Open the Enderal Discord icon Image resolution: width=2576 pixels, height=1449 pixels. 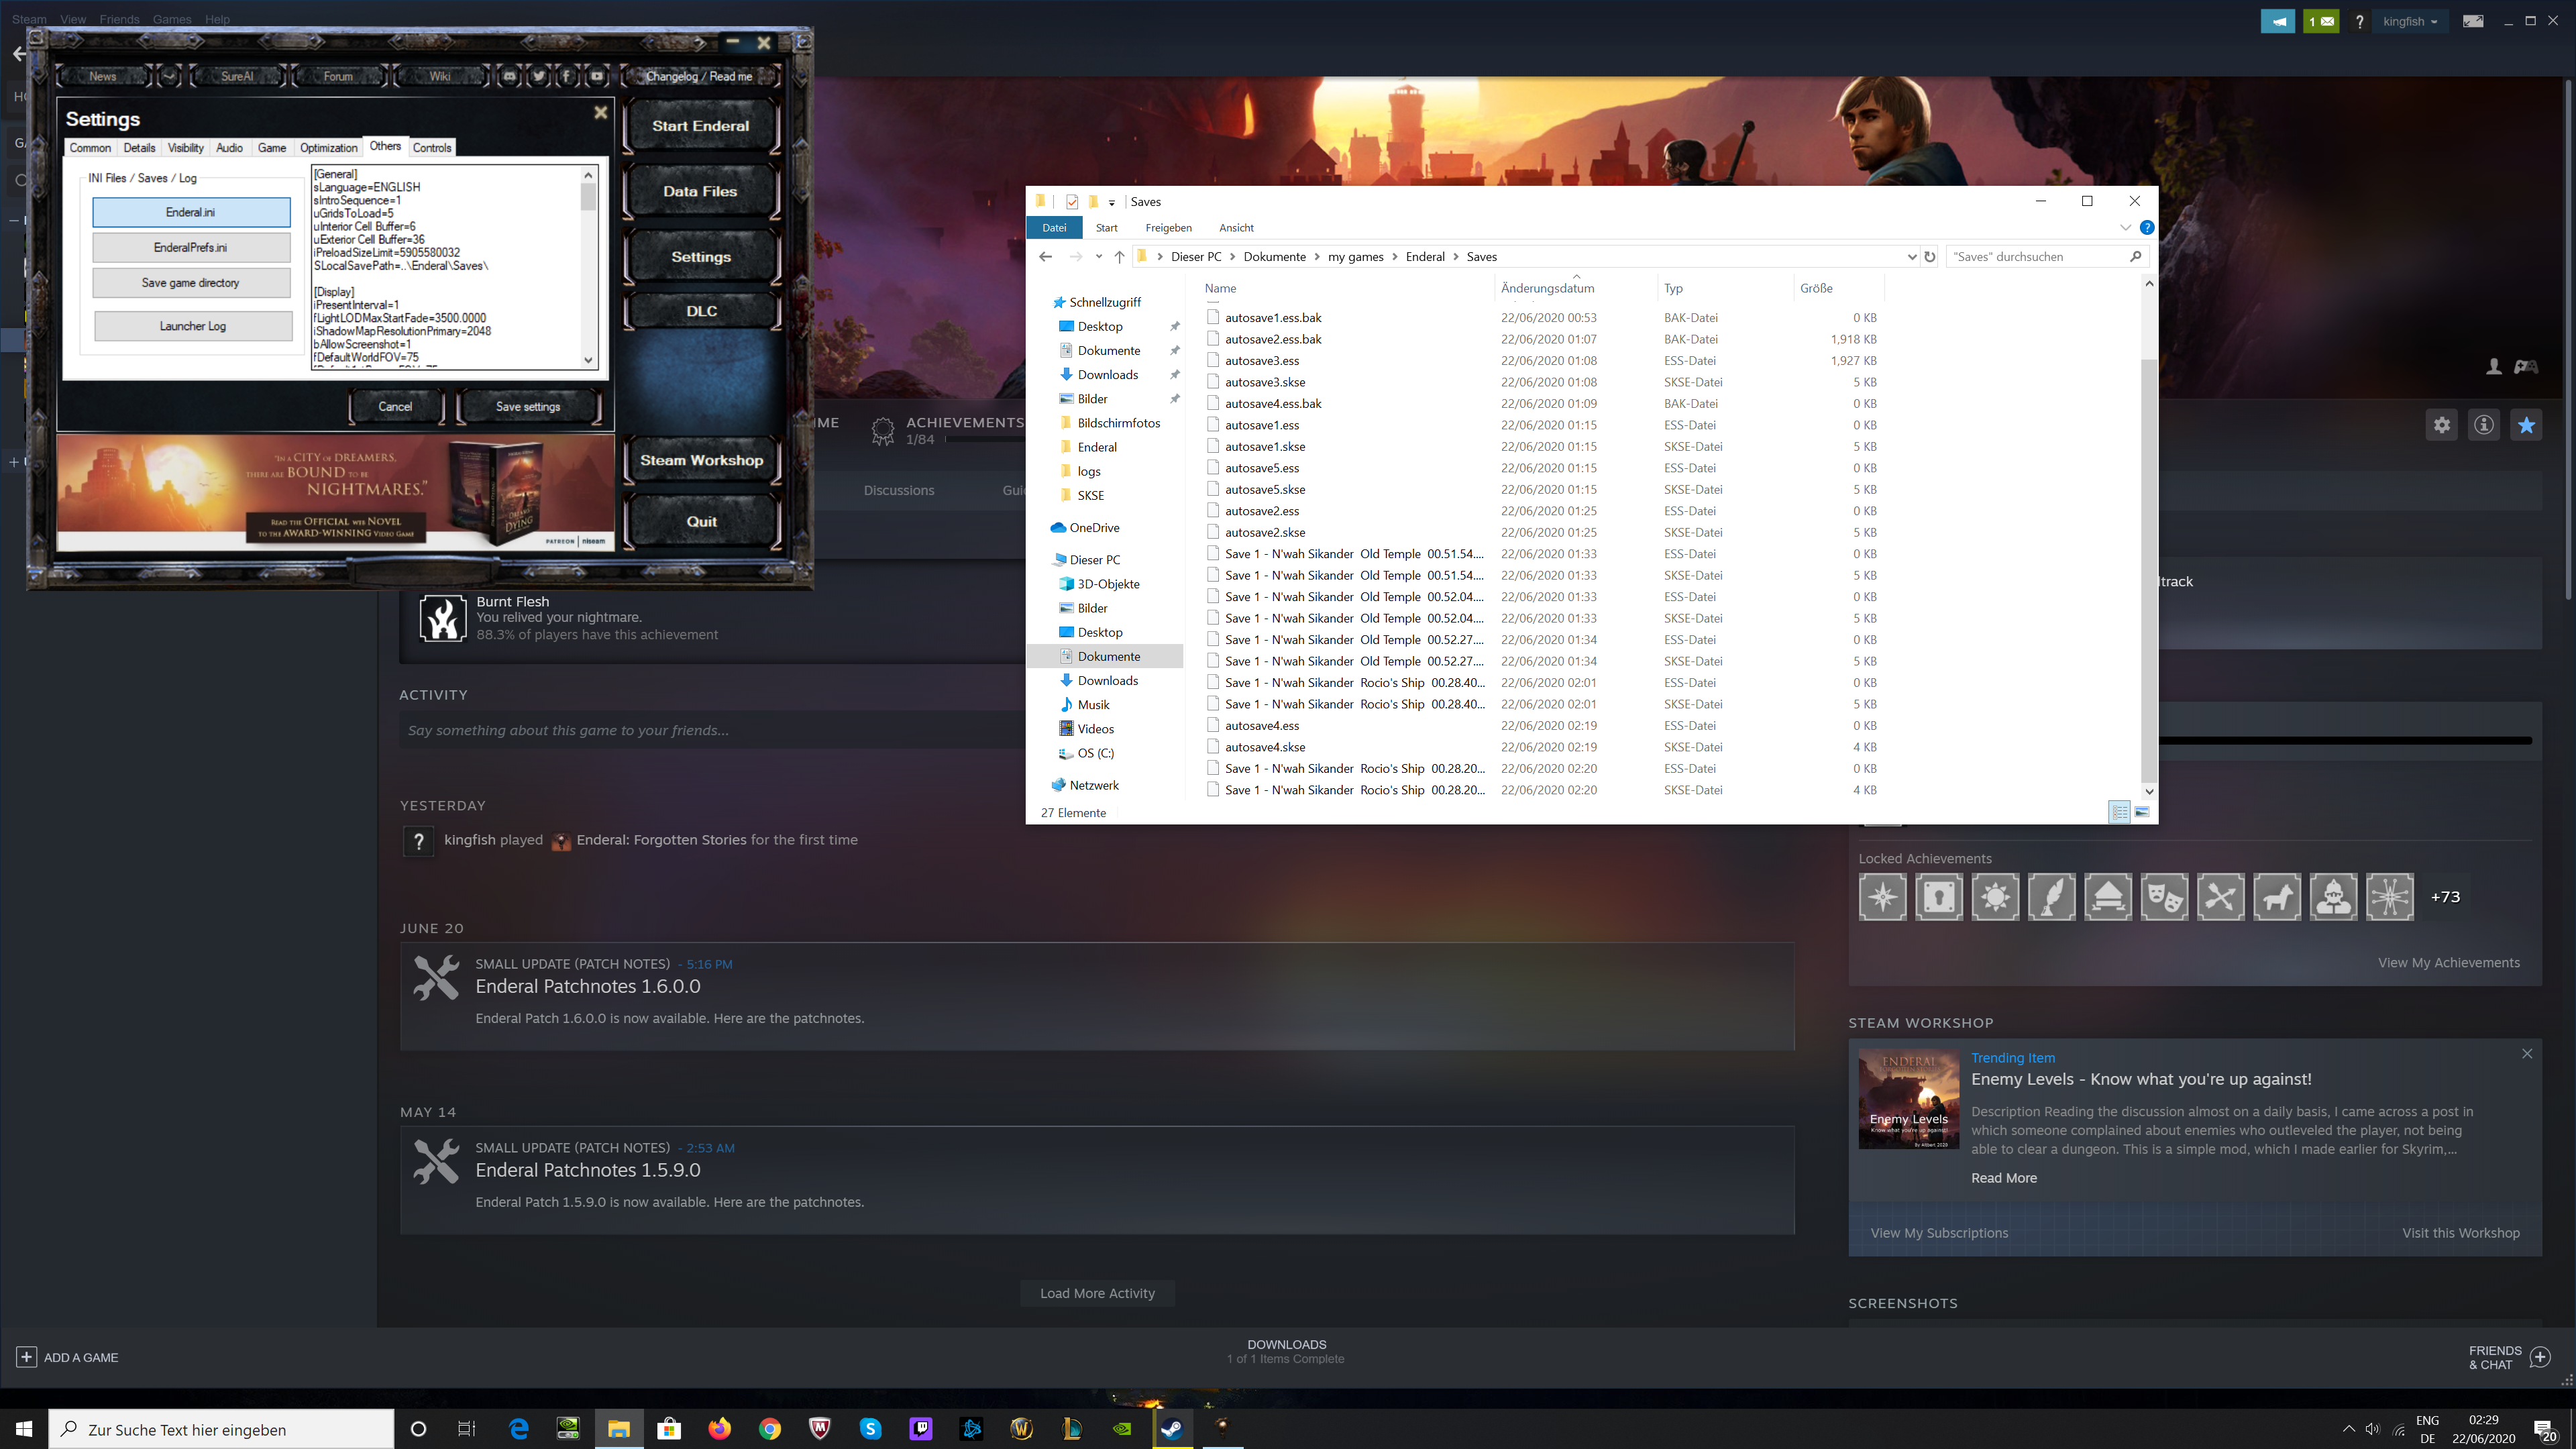(x=510, y=76)
